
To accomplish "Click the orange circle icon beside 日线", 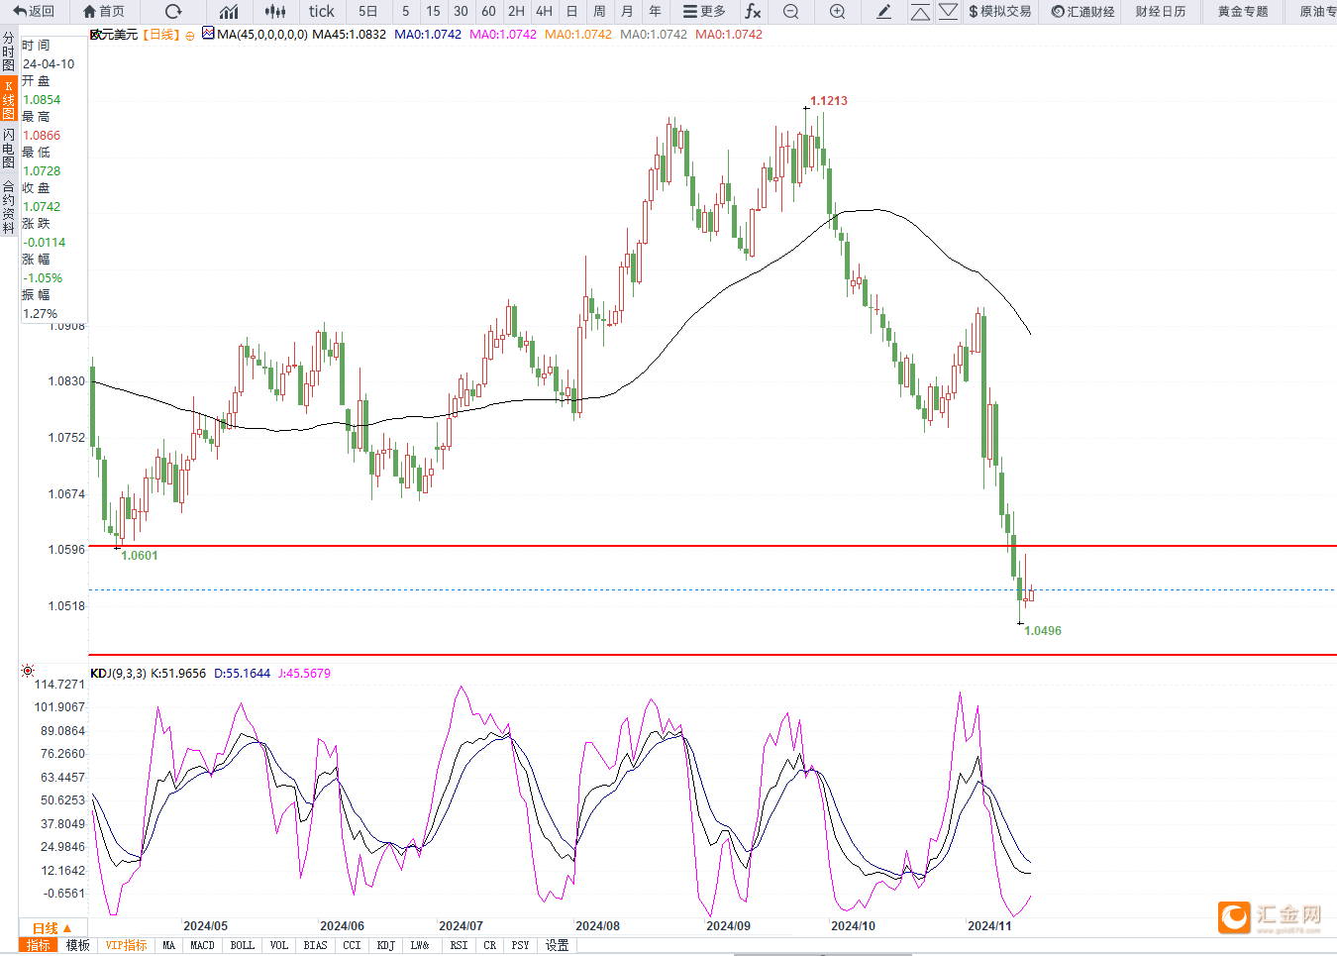I will (190, 35).
